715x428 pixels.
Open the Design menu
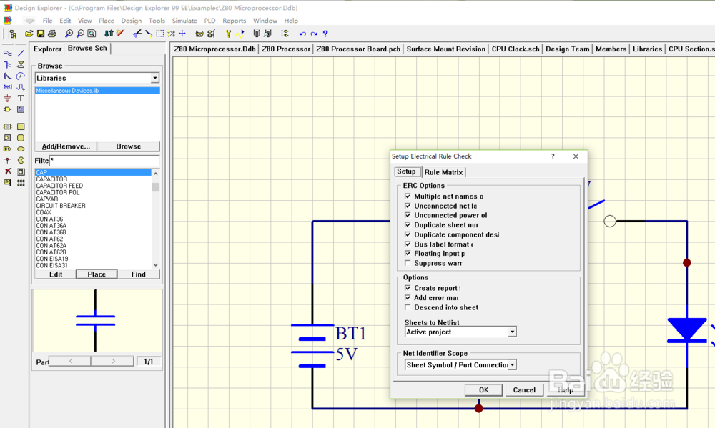click(x=132, y=21)
